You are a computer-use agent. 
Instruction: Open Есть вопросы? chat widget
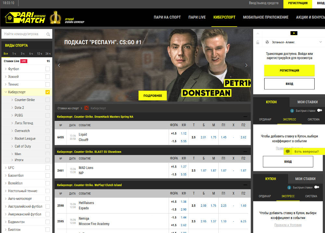click(304, 151)
